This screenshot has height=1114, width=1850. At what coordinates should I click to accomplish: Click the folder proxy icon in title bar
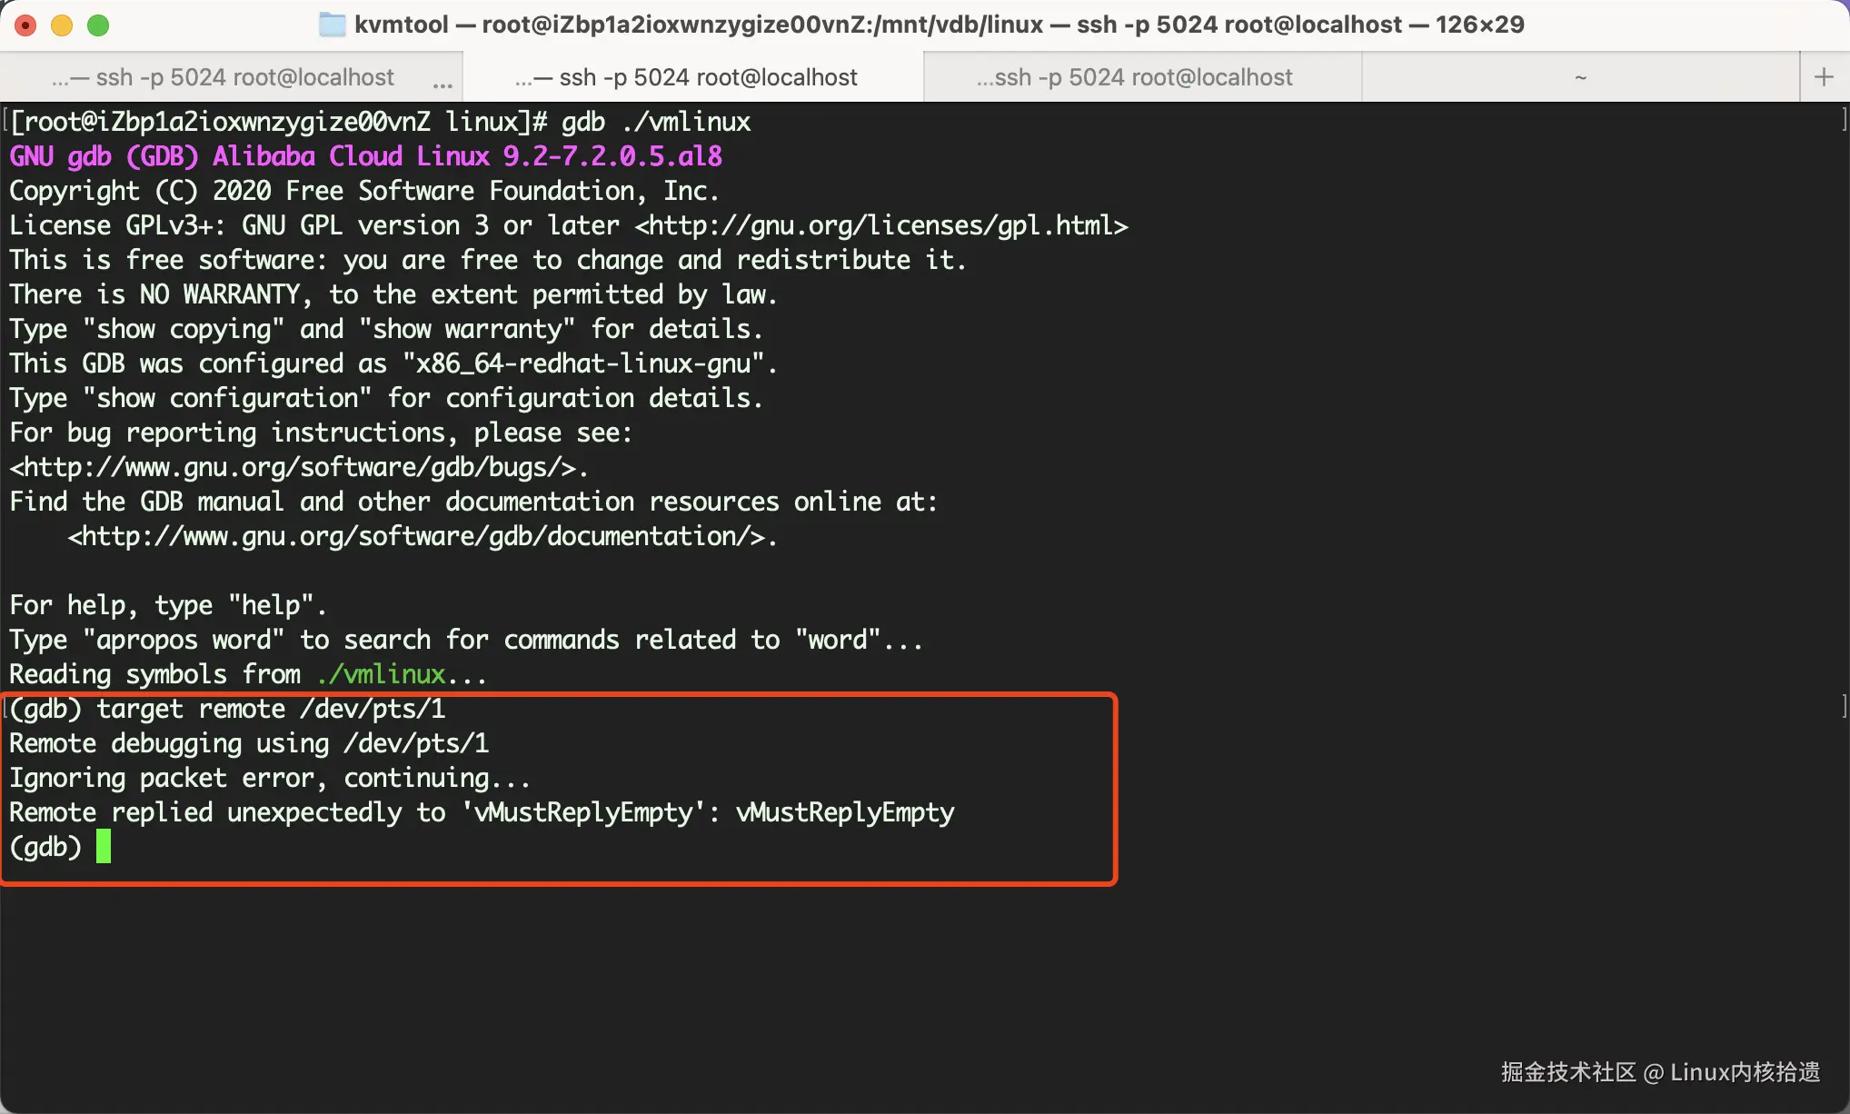coord(333,25)
